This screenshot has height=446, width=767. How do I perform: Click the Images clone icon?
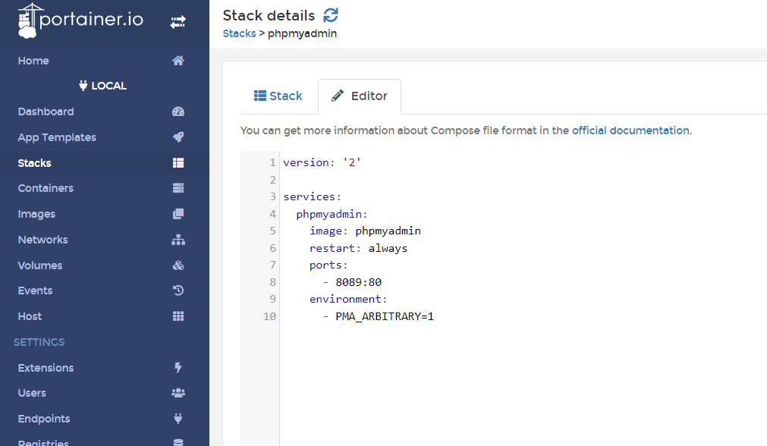coord(178,214)
